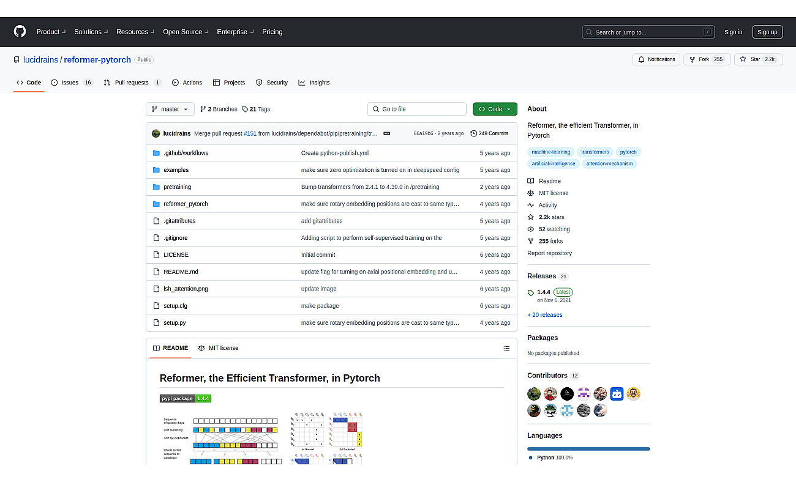Click the pulse icon beside Activity
The height and width of the screenshot is (482, 796).
[531, 206]
